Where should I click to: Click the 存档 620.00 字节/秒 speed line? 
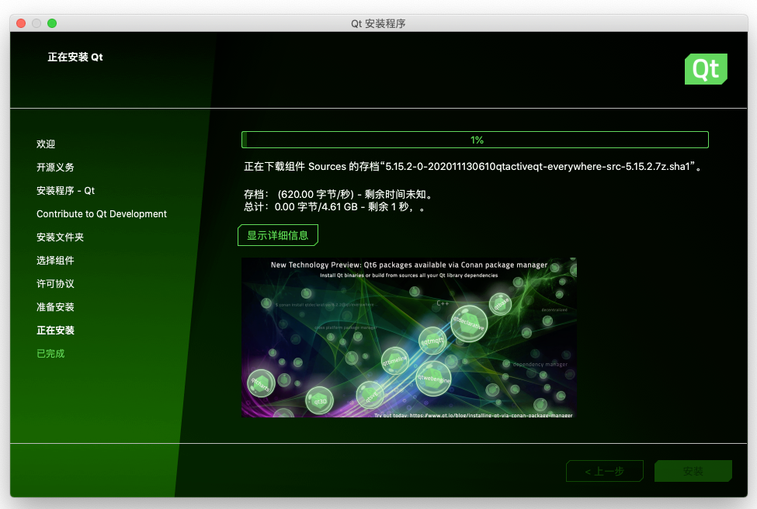tap(339, 194)
